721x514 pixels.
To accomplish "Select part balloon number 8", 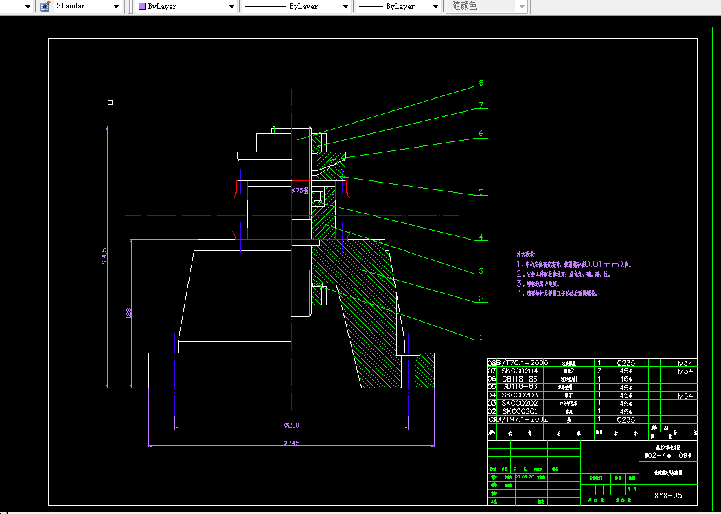I will click(x=481, y=83).
